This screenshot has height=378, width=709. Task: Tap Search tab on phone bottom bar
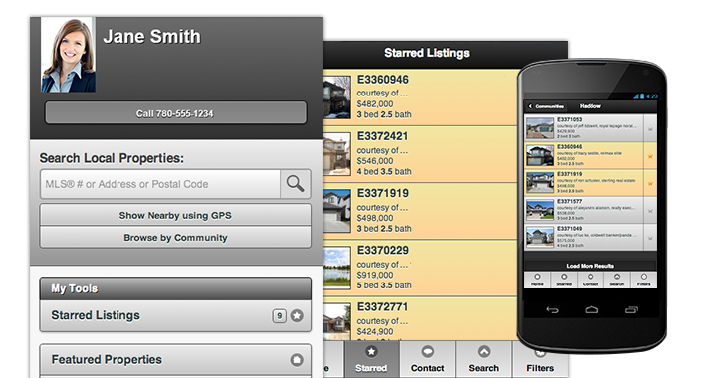point(616,280)
